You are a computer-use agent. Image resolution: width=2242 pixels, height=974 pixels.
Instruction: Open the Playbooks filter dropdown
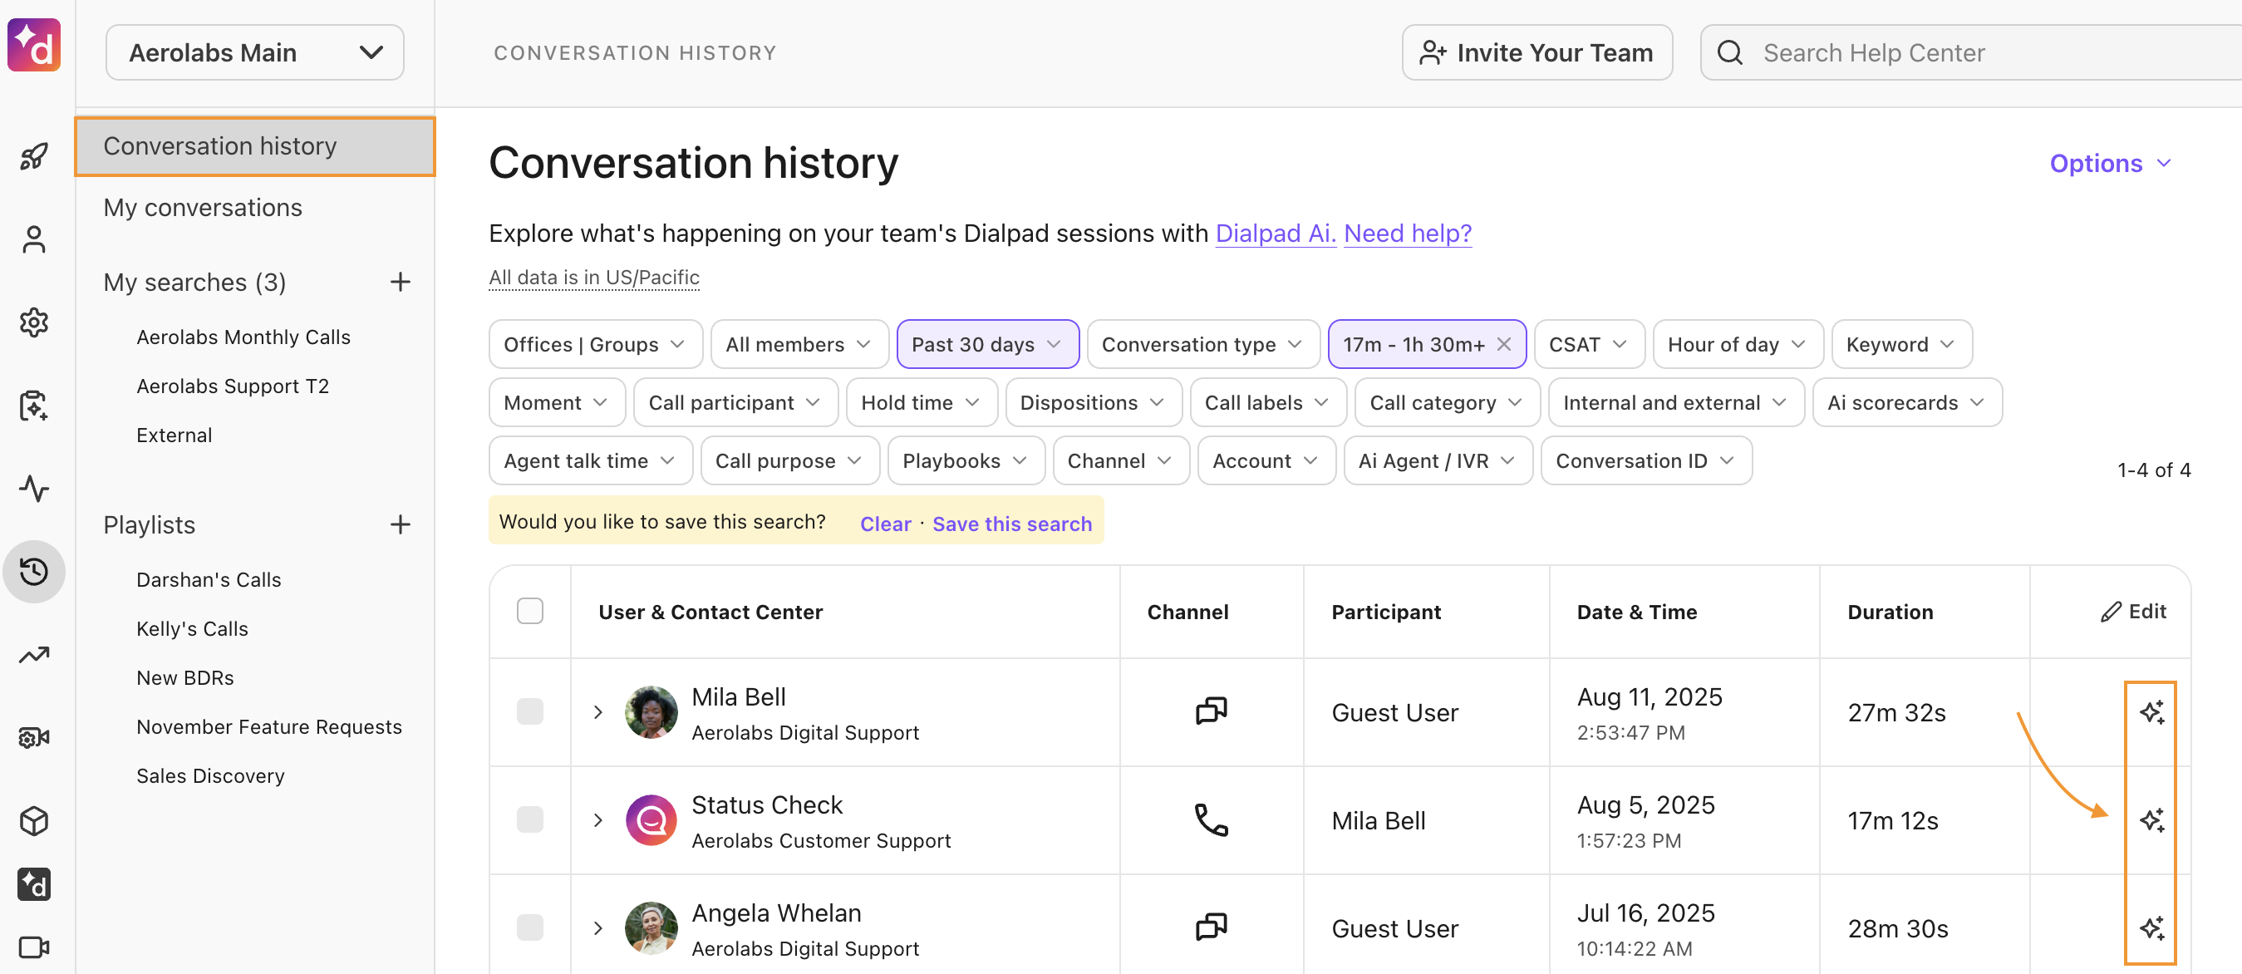pyautogui.click(x=966, y=461)
